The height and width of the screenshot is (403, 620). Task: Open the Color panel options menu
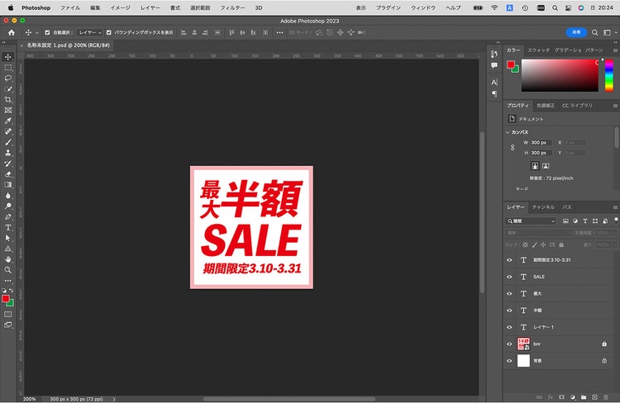(x=615, y=50)
